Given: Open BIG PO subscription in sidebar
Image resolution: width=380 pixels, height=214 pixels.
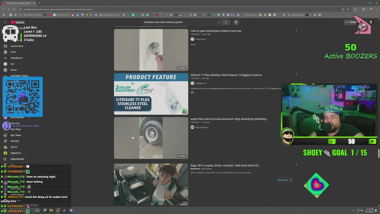Looking at the screenshot, I should [x=14, y=147].
